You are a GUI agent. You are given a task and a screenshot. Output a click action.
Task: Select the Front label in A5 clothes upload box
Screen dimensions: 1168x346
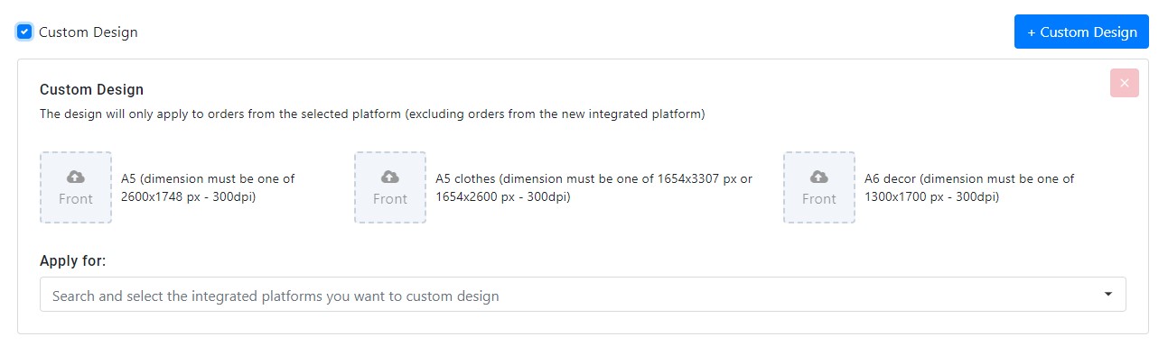(390, 199)
